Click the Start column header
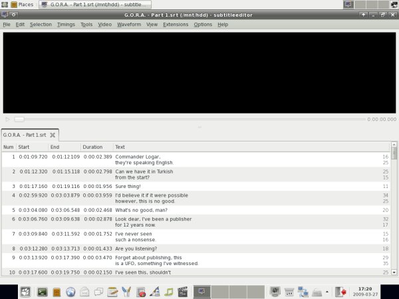 (x=33, y=147)
